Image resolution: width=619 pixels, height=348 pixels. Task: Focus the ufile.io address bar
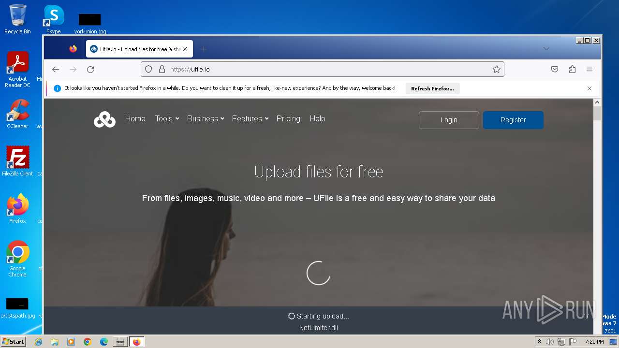pyautogui.click(x=322, y=69)
